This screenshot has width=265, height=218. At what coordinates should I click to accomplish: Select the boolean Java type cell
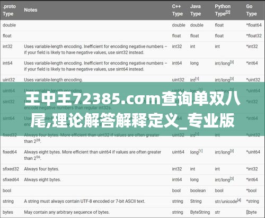(198, 190)
